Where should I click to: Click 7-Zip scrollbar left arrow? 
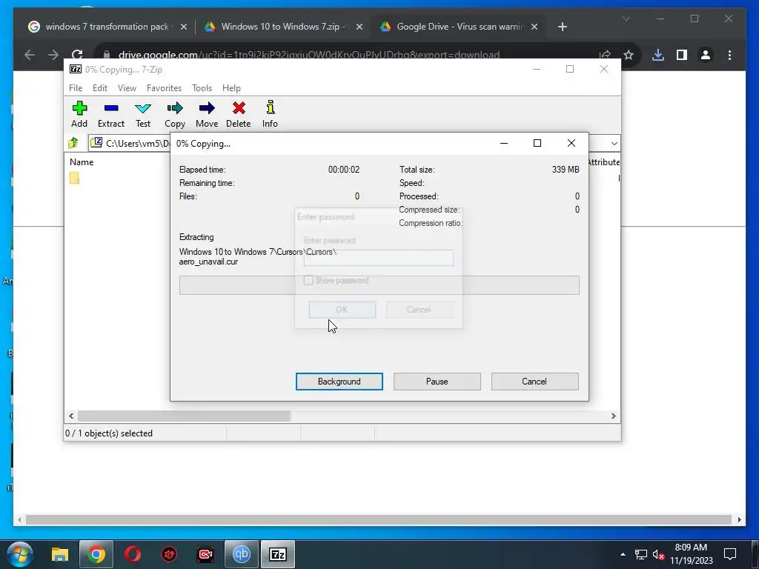[72, 416]
